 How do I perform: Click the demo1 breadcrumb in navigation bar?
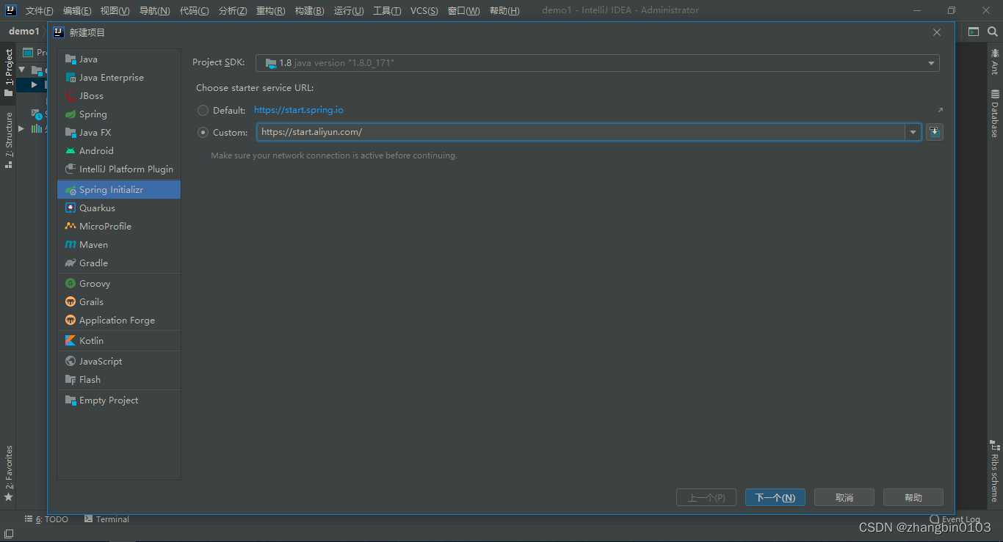coord(23,32)
